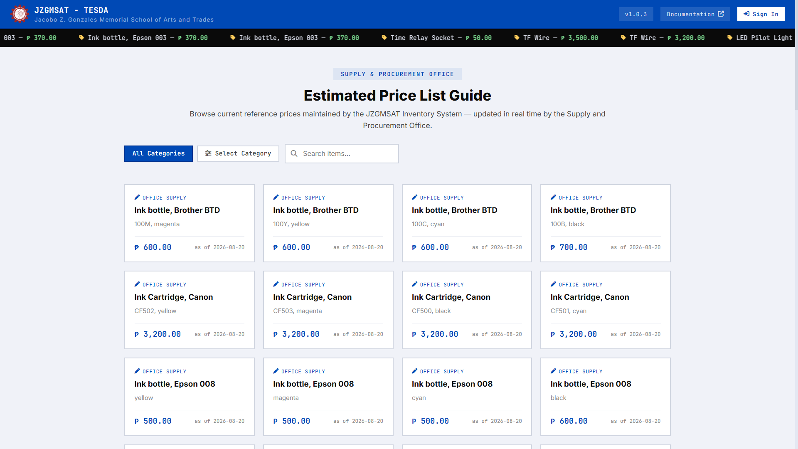Click the tag icon before Time Relay Socket
Viewport: 798px width, 449px height.
click(384, 38)
